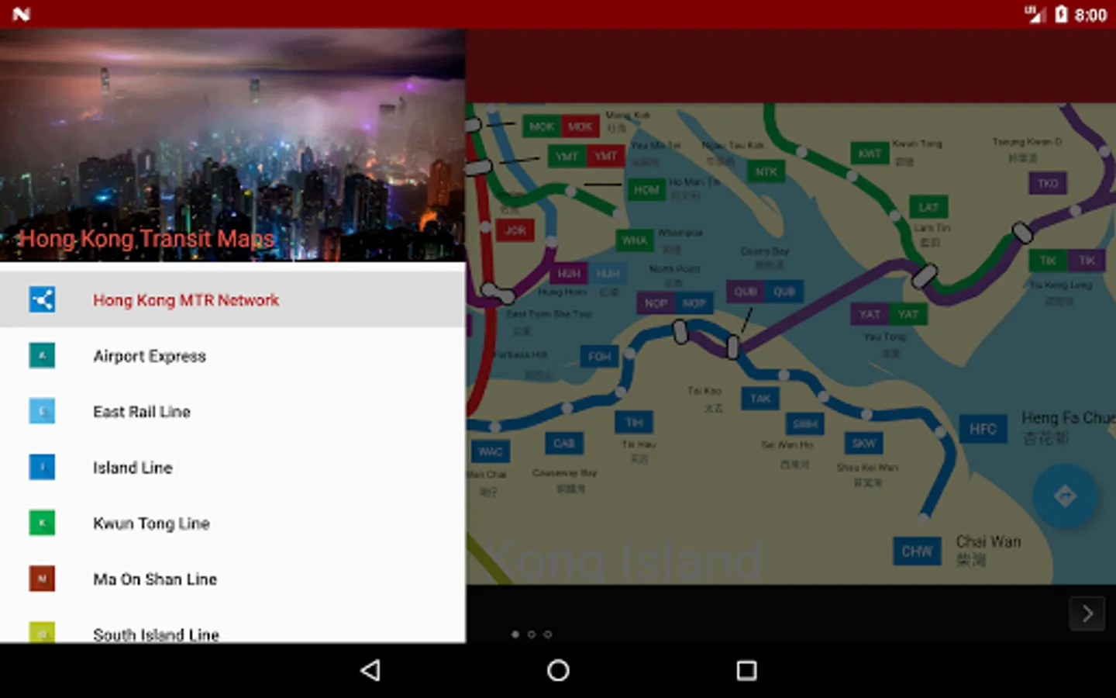This screenshot has width=1116, height=698.
Task: Click the light blue East Rail icon
Action: (x=42, y=411)
